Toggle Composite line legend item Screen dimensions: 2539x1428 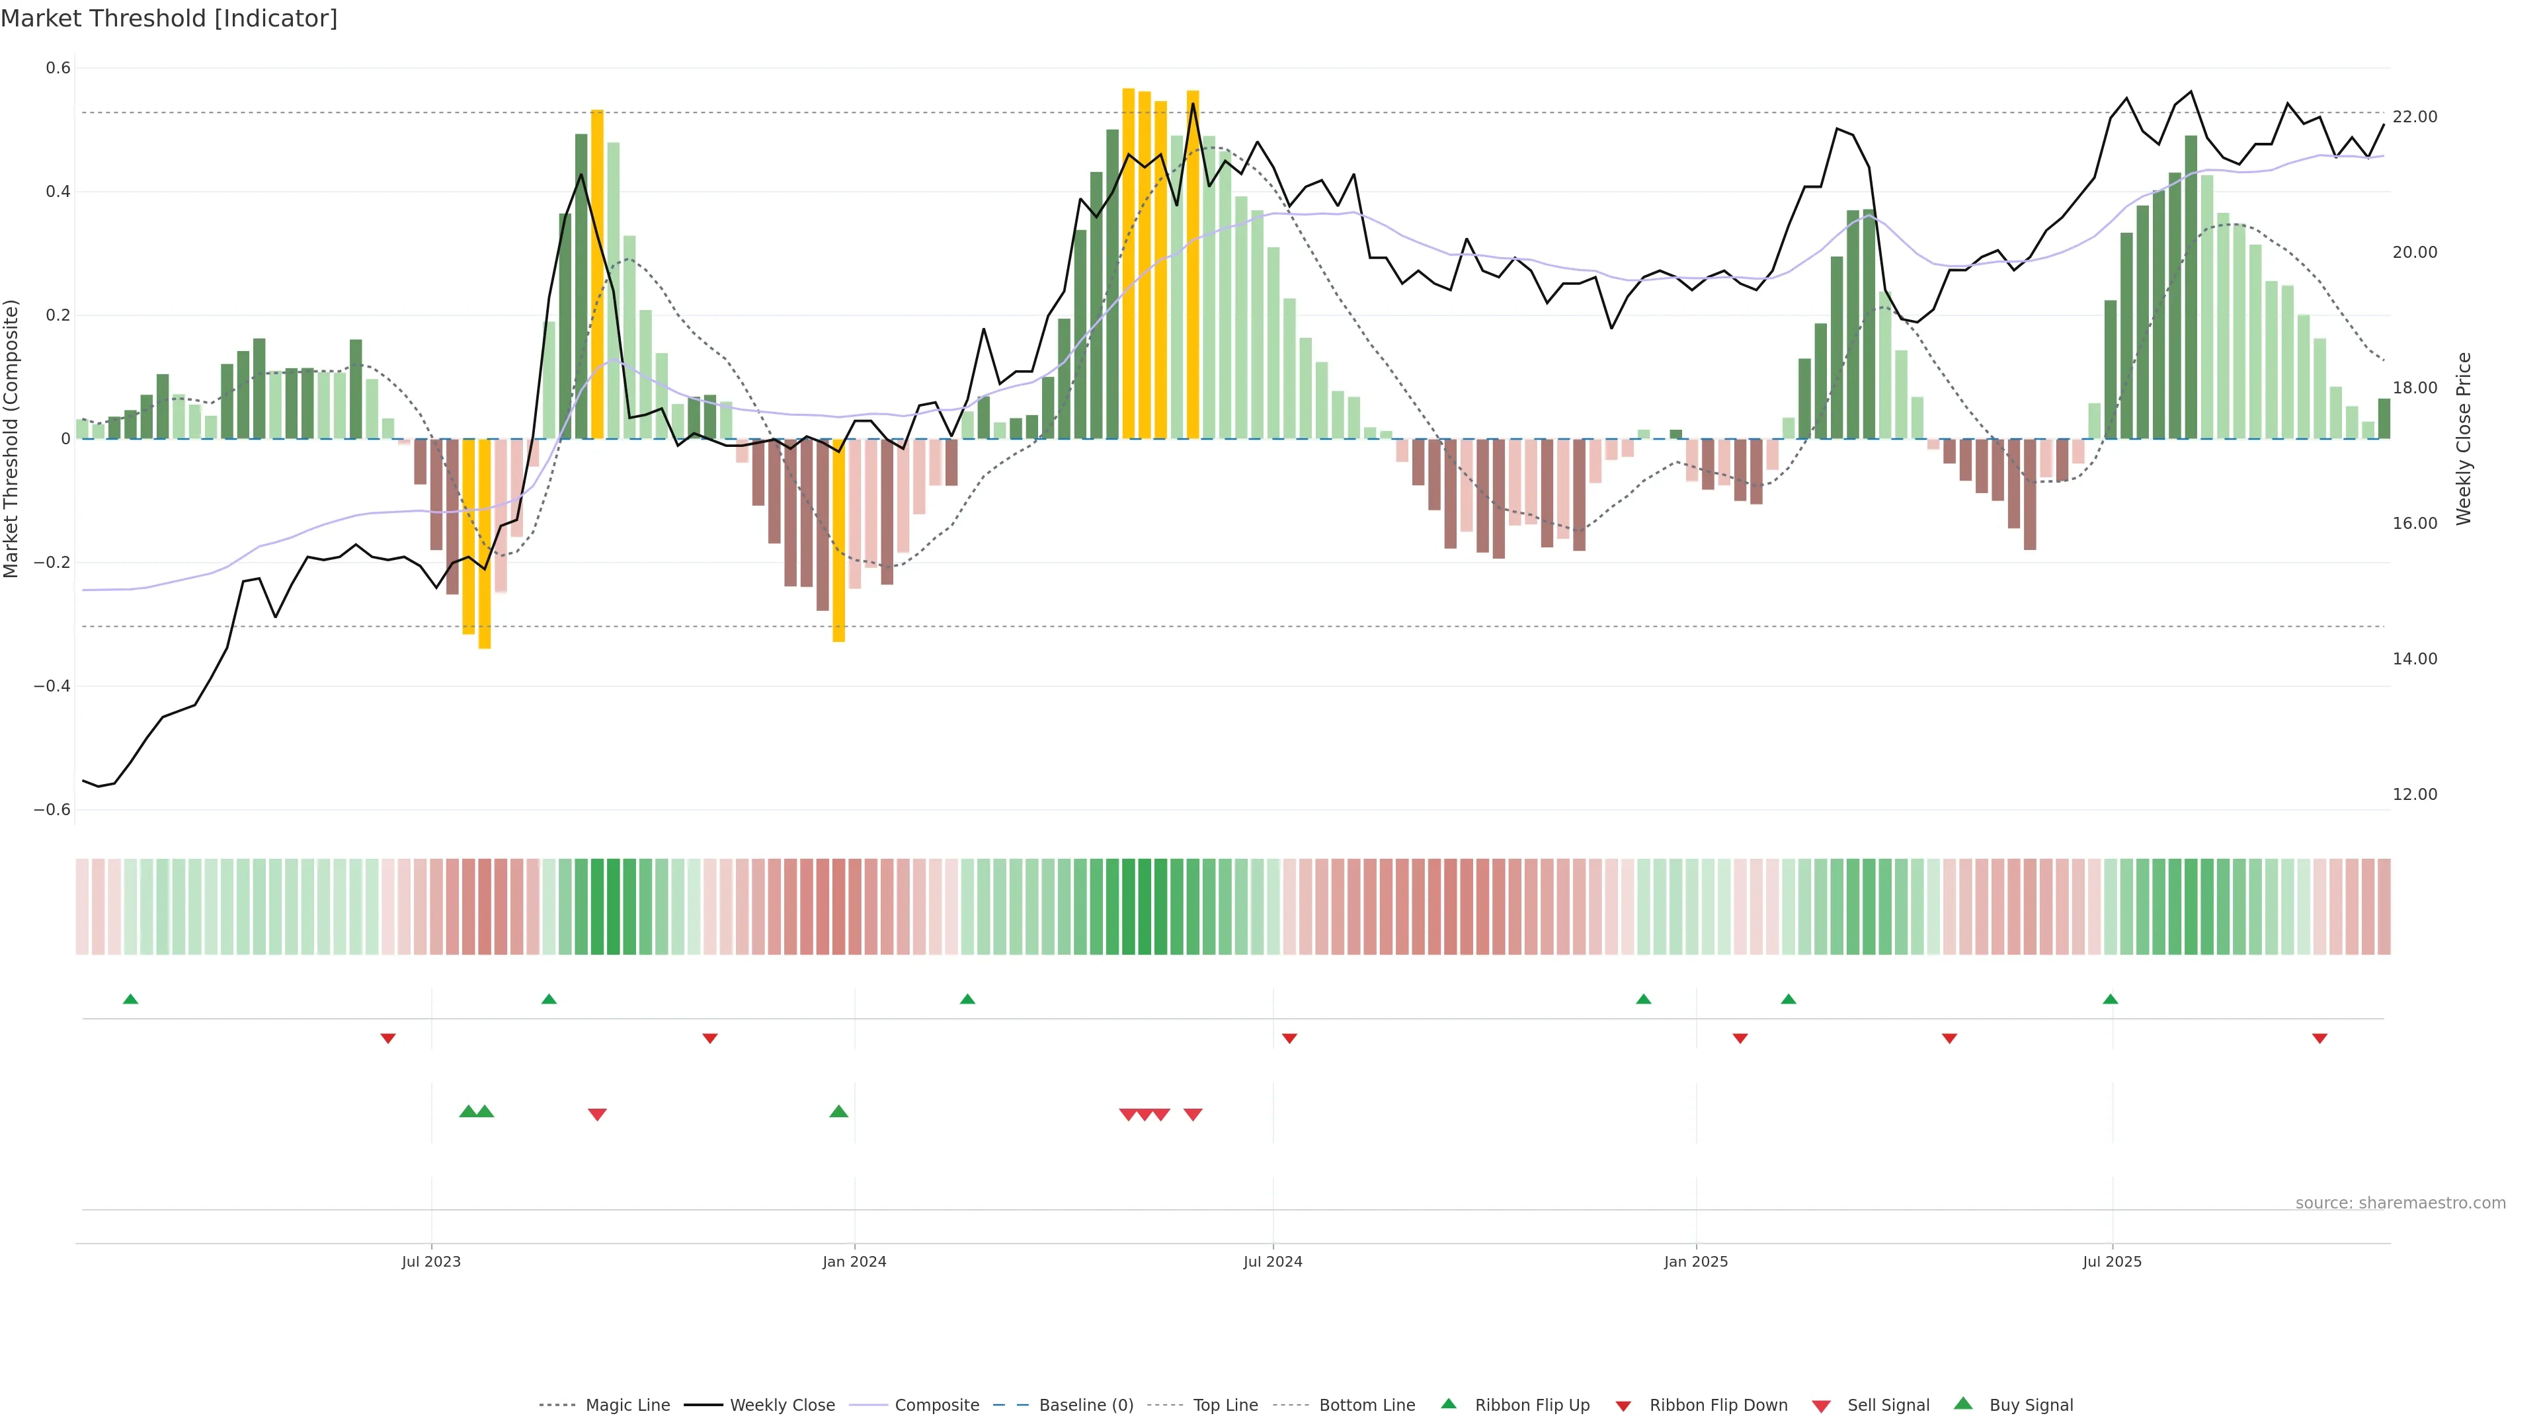(x=936, y=1406)
